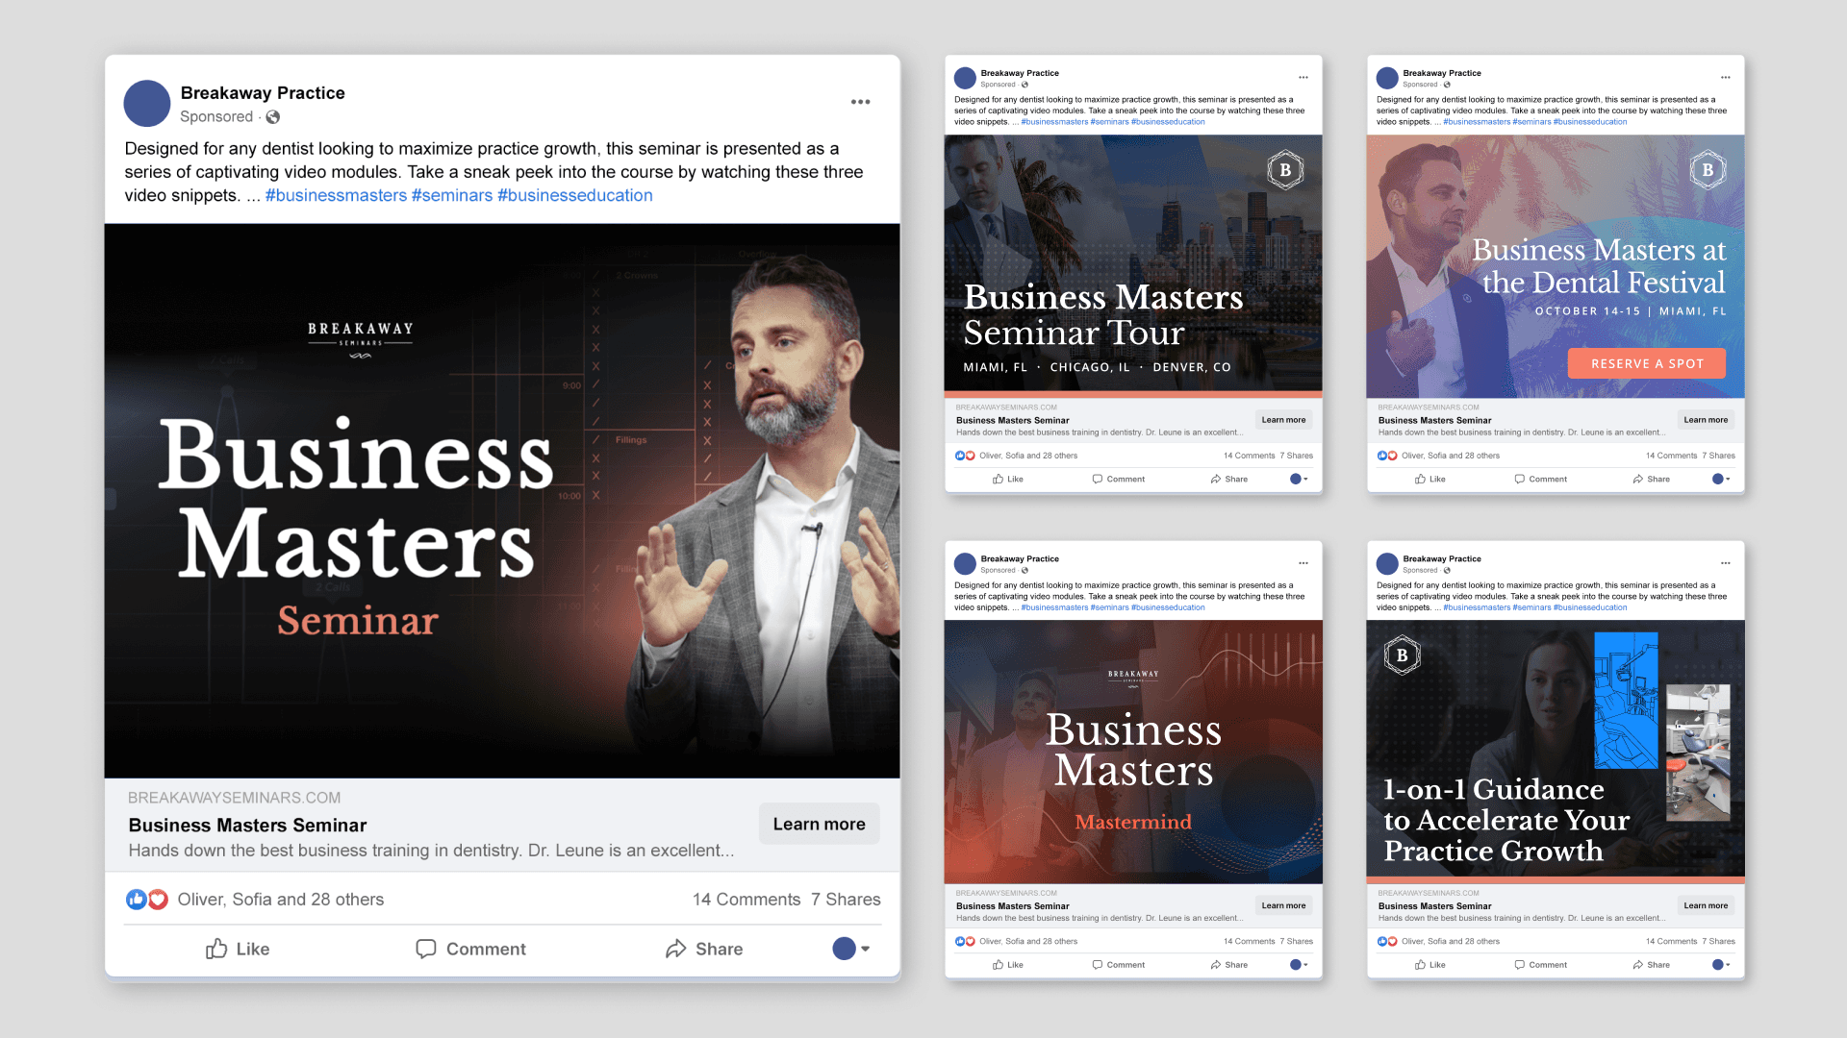Click the Share arrow icon on large post
The height and width of the screenshot is (1038, 1847).
coord(676,949)
